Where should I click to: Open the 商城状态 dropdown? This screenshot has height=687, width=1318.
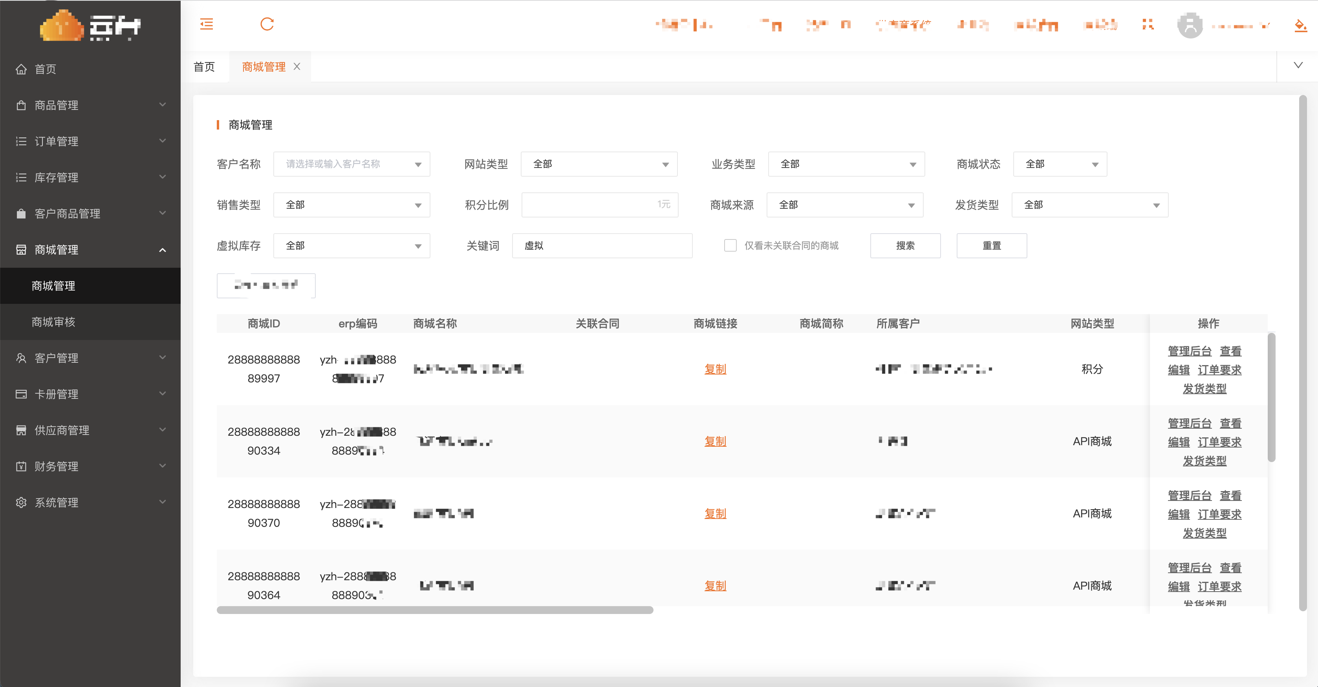pyautogui.click(x=1060, y=164)
